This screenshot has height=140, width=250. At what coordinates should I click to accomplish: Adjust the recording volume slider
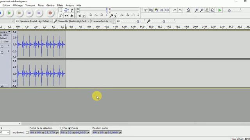tap(164, 22)
